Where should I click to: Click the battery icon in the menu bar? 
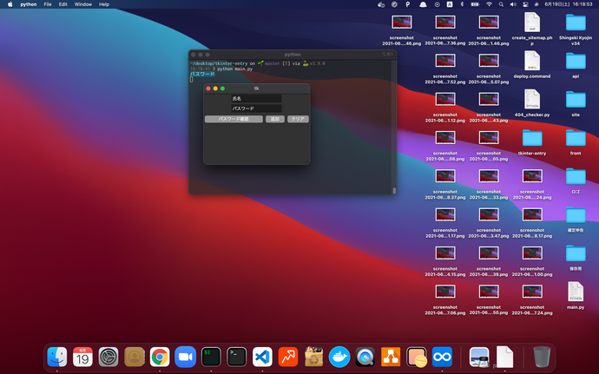pos(475,4)
